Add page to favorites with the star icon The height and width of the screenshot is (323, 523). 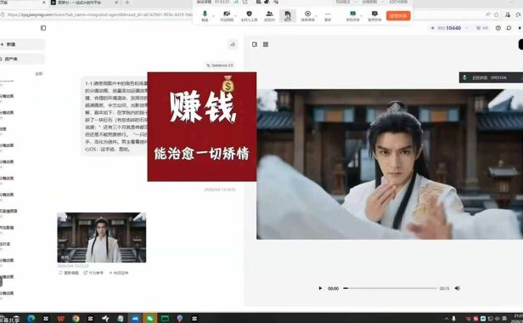[x=497, y=14]
